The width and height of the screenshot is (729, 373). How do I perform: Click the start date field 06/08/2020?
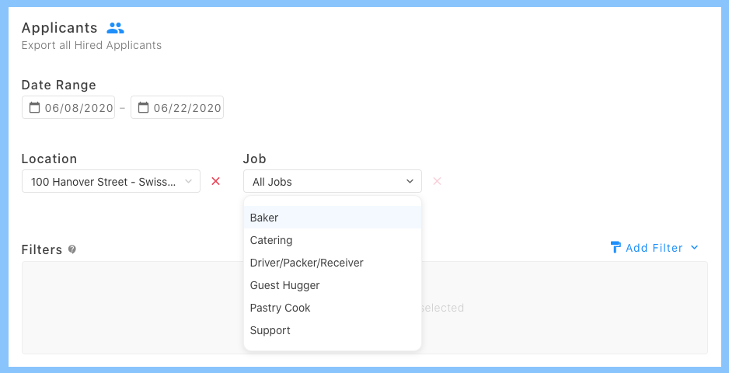78,108
